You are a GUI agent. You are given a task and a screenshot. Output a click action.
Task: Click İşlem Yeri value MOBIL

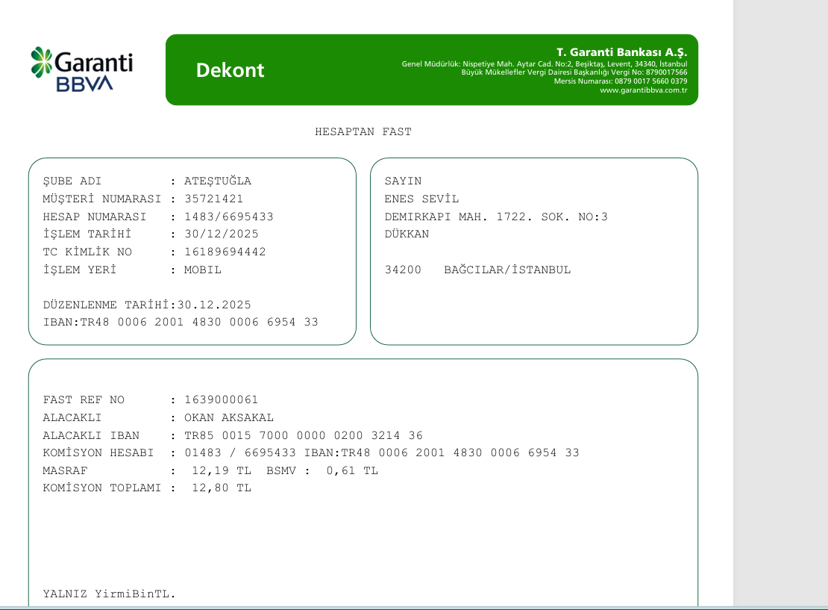pos(203,270)
